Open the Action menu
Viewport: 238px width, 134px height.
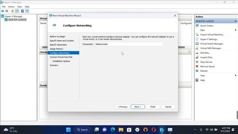click(x=11, y=7)
